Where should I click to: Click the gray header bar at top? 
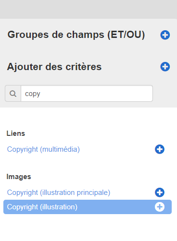[88, 9]
